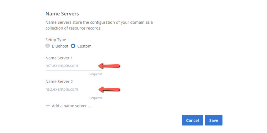Click the Name Server 1 input field
Screen dimensions: 267x133
[x=74, y=66]
